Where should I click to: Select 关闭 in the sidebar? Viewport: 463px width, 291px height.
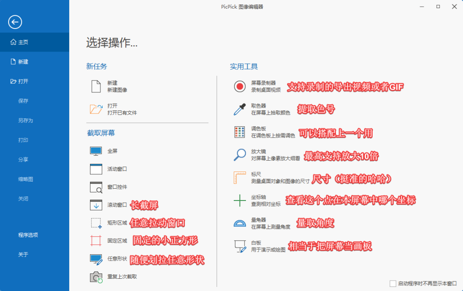[x=23, y=199]
